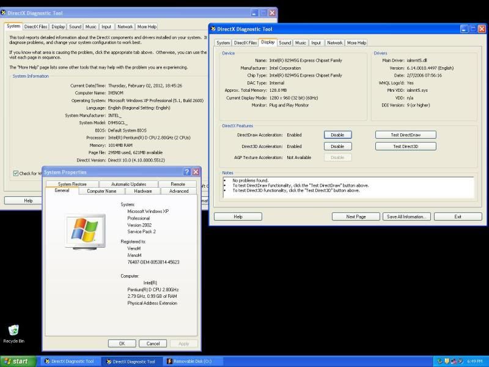Cancel the System Properties dialog

(153, 344)
